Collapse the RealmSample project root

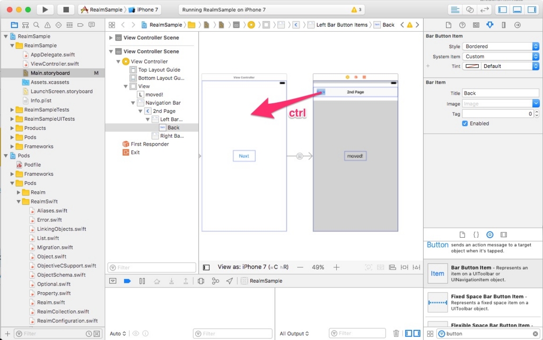point(5,37)
